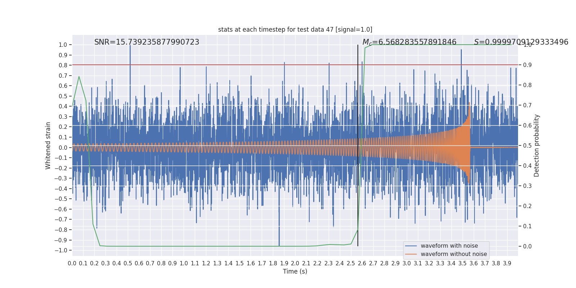The image size is (576, 288).
Task: Click the "Detection probability" axis label
Action: point(537,145)
